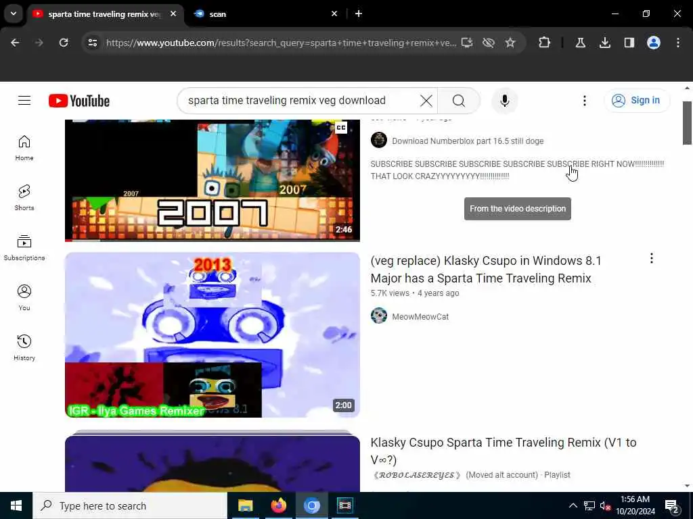Open site information icon in address bar
The height and width of the screenshot is (519, 693).
pyautogui.click(x=93, y=43)
